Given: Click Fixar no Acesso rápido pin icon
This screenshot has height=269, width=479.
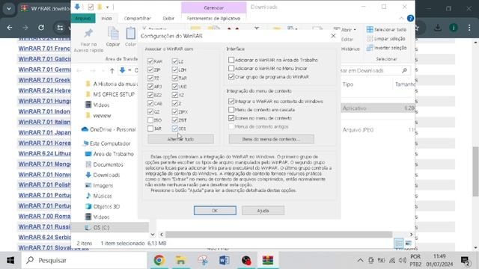Looking at the screenshot, I should (88, 40).
